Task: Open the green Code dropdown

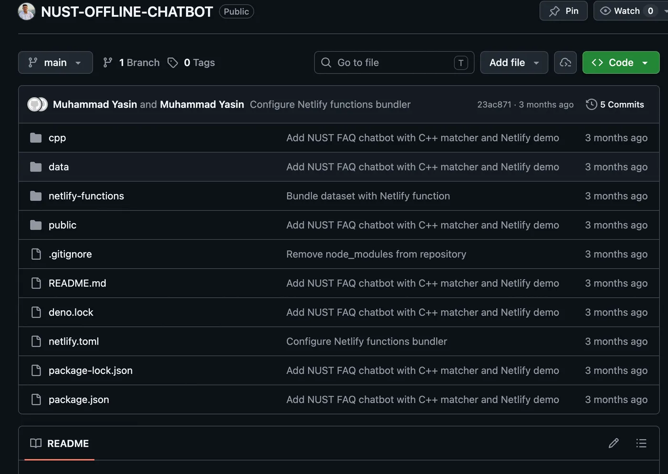Action: (x=621, y=62)
